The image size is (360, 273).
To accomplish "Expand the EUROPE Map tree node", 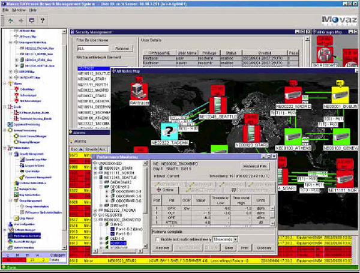I will (x=10, y=71).
